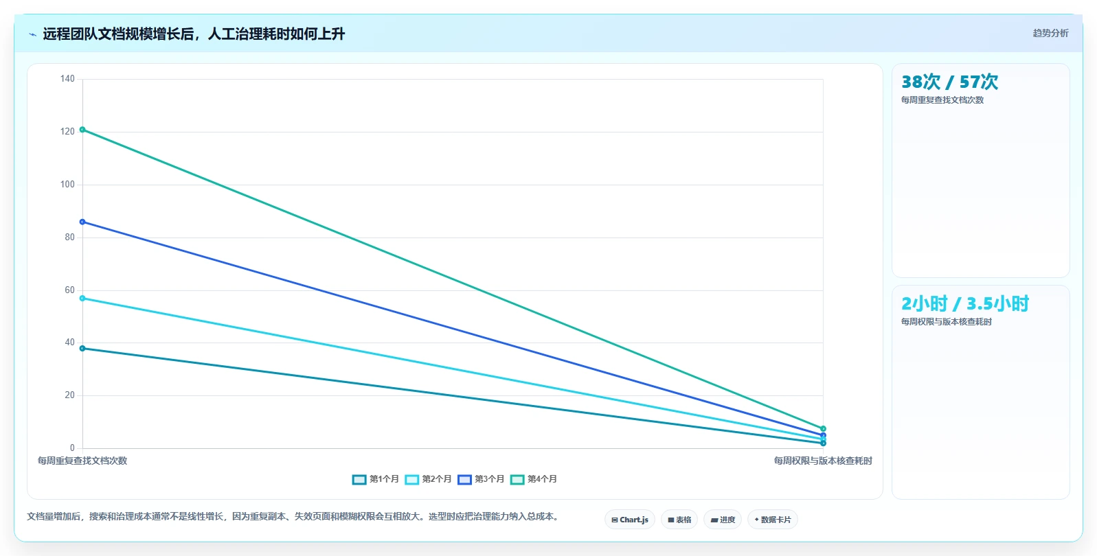
Task: Toggle the 第4个月 legend swatch
Action: [517, 479]
